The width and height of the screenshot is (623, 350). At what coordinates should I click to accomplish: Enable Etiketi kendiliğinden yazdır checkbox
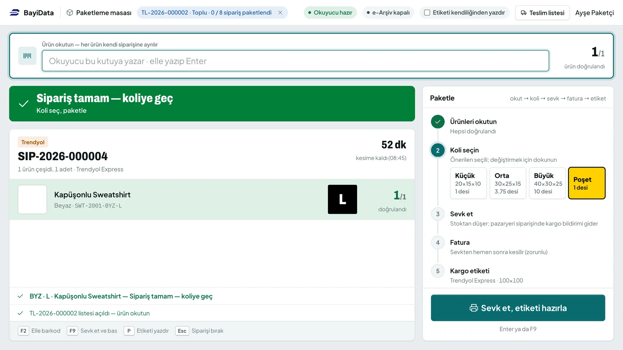tap(427, 12)
